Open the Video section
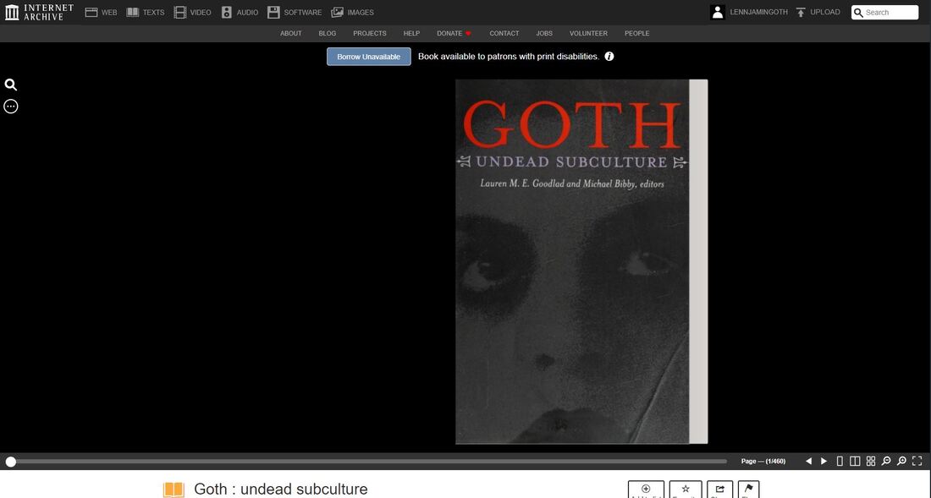The height and width of the screenshot is (498, 931). coord(192,12)
